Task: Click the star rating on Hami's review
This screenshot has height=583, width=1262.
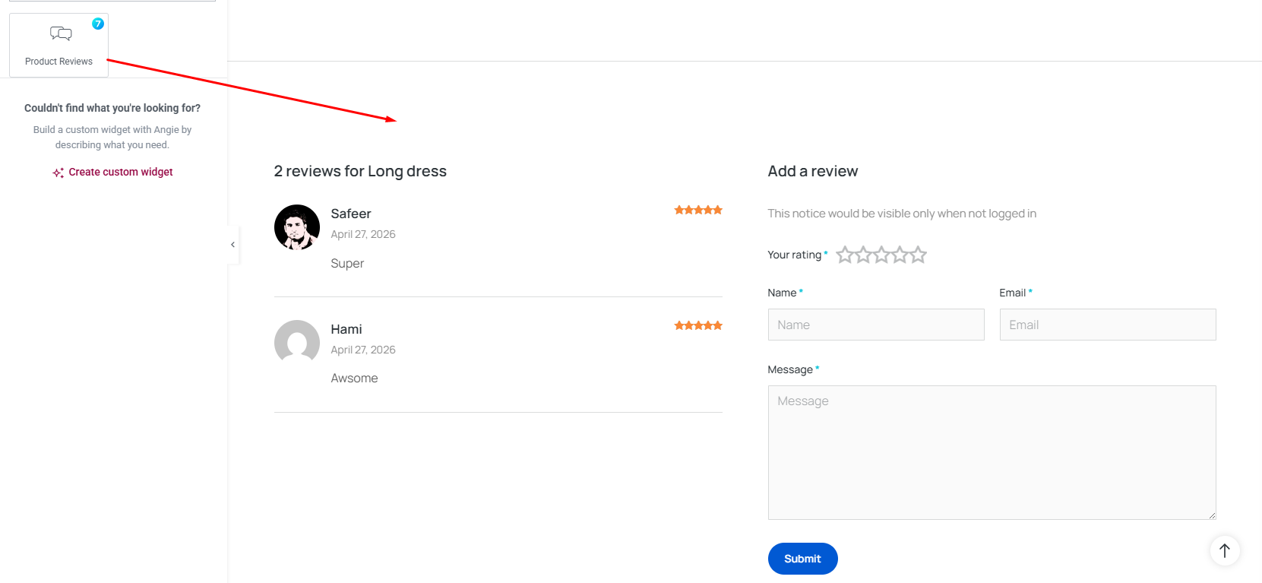Action: (x=698, y=326)
